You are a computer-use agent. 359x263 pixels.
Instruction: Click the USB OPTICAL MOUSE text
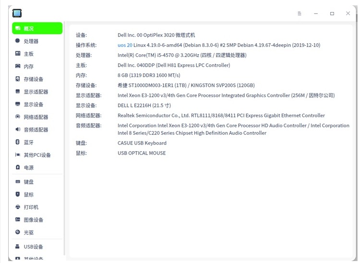[142, 153]
